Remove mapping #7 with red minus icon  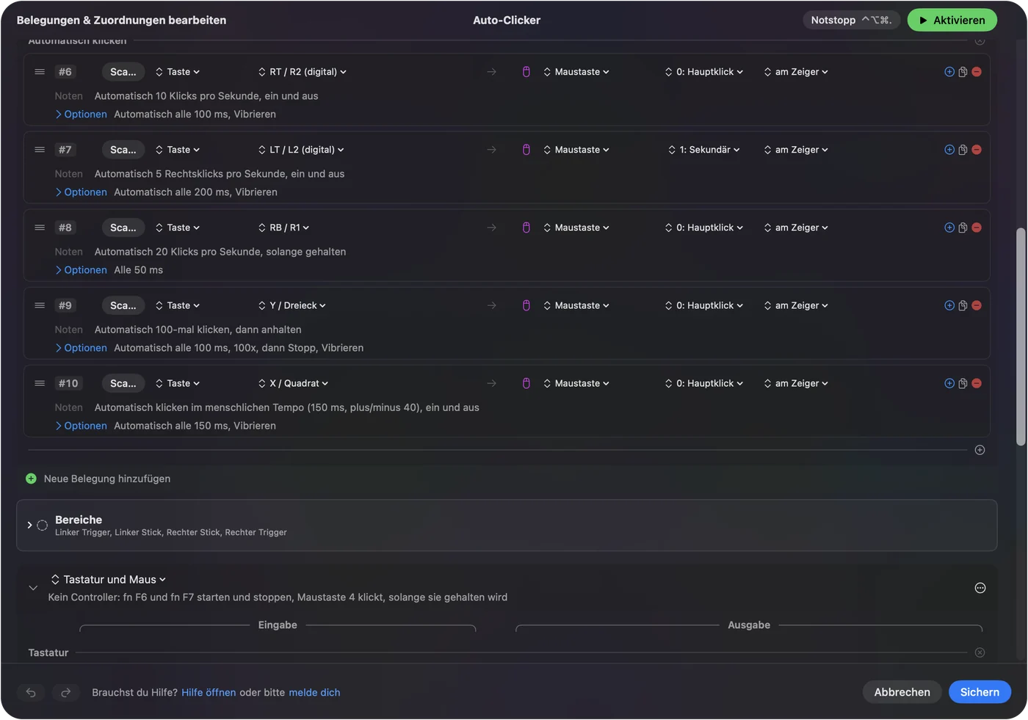977,150
